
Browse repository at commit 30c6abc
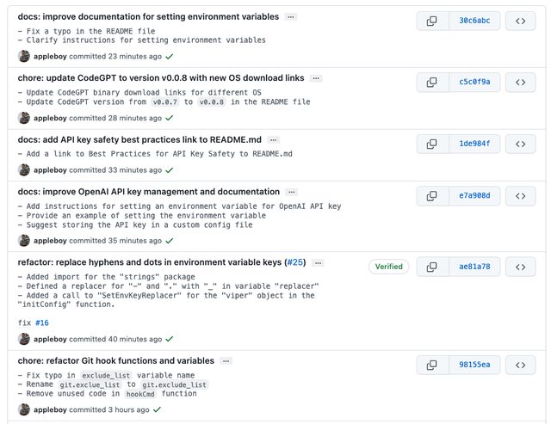pyautogui.click(x=520, y=22)
